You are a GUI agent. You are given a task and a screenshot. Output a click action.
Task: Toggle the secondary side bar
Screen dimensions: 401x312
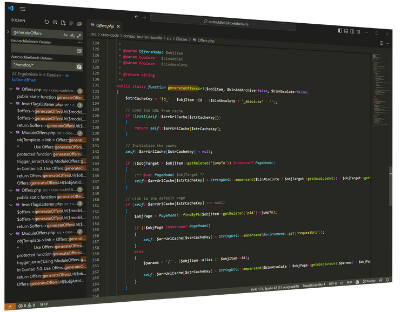(x=352, y=31)
